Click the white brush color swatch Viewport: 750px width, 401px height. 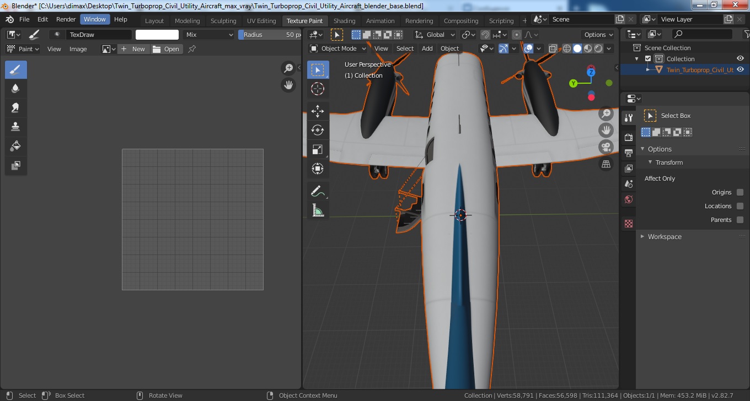click(157, 35)
